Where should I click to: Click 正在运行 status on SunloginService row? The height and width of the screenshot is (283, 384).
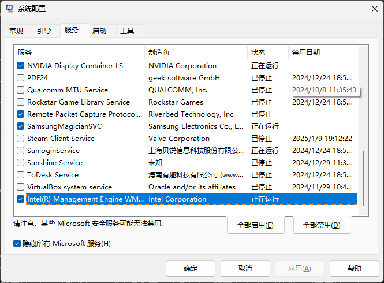[x=265, y=150]
